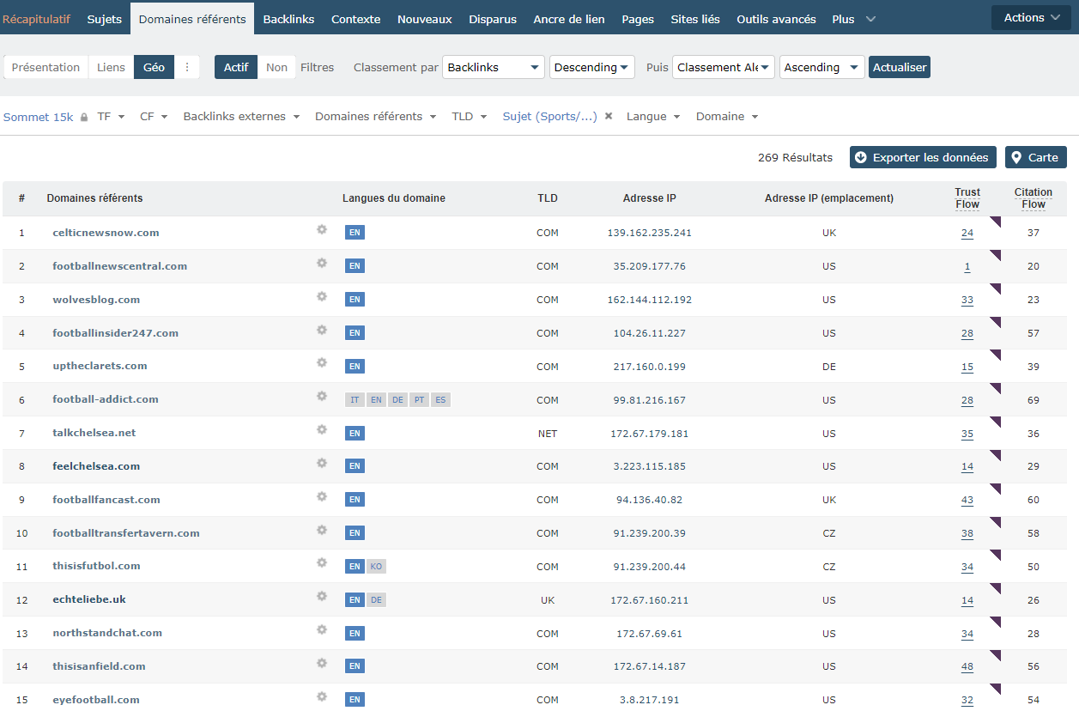Open gear settings for footballfancast.com row

coord(322,496)
